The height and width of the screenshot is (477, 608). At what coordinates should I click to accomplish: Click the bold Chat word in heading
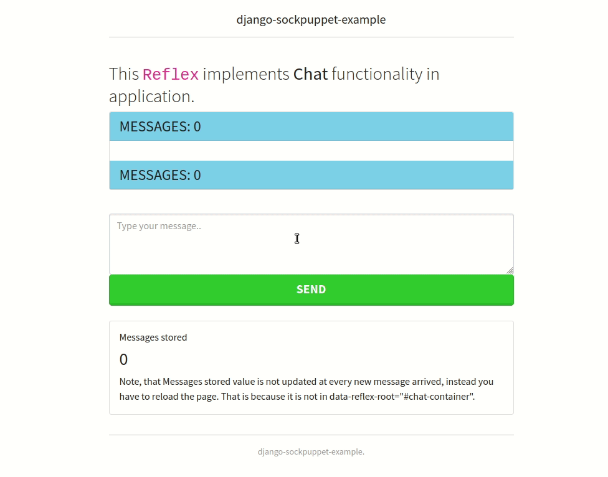310,74
